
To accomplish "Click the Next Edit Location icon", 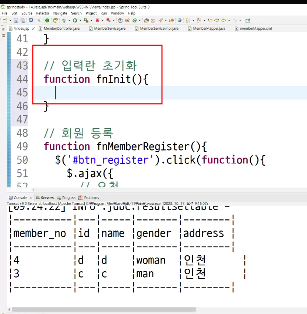I will point(216,20).
